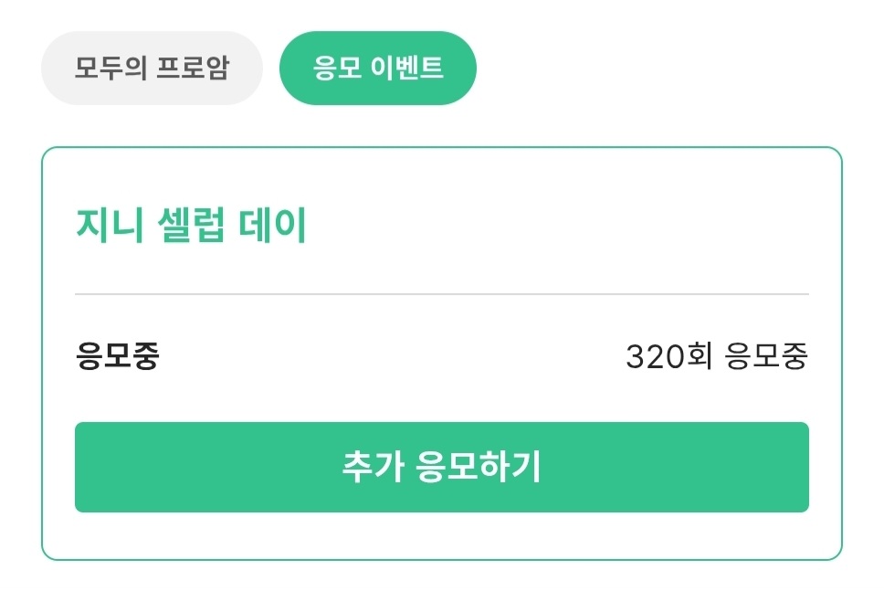Activate the green 응모 이벤트 pill

pyautogui.click(x=377, y=69)
